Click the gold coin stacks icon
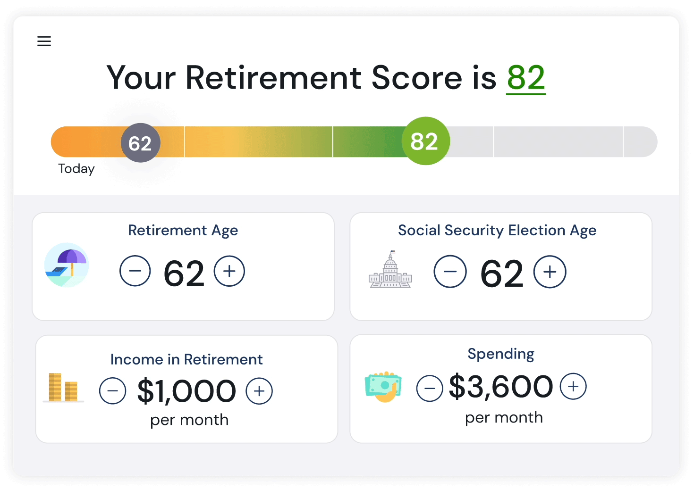 pos(63,388)
